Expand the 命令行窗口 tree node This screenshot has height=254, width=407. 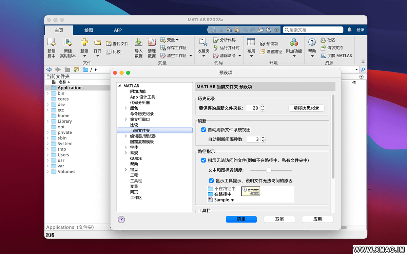coord(126,119)
